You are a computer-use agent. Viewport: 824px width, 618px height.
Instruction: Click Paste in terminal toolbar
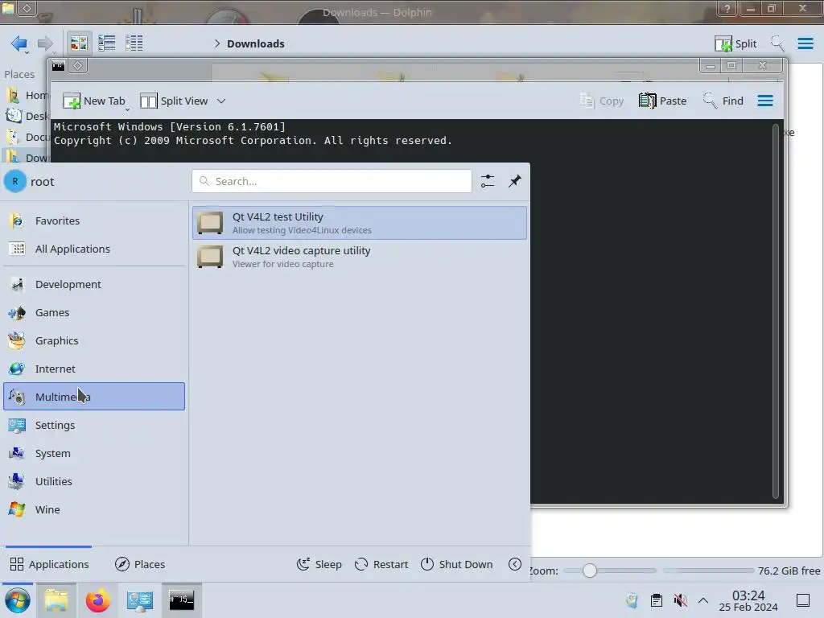(x=662, y=101)
